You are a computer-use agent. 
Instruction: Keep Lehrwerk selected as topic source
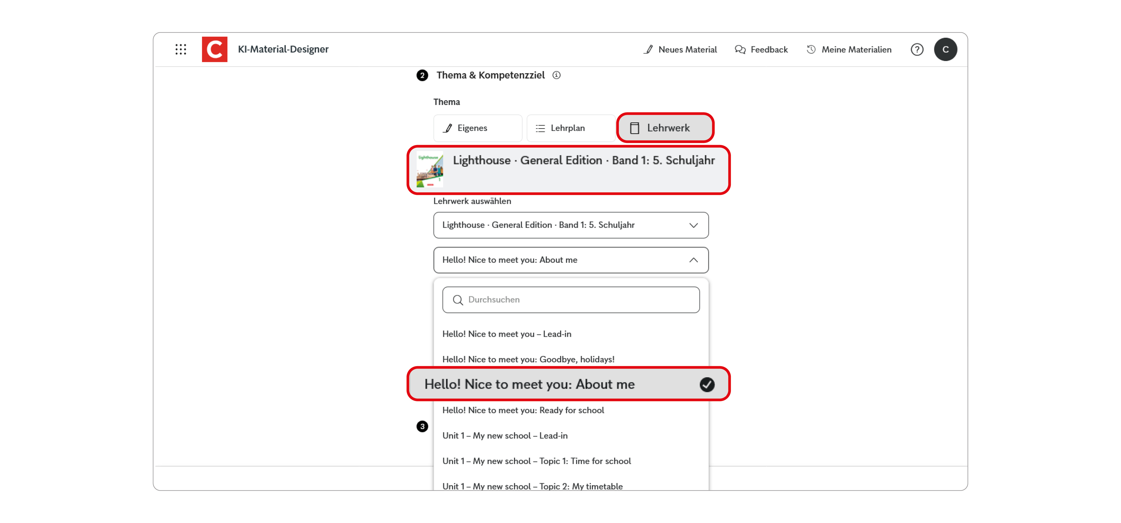point(665,128)
